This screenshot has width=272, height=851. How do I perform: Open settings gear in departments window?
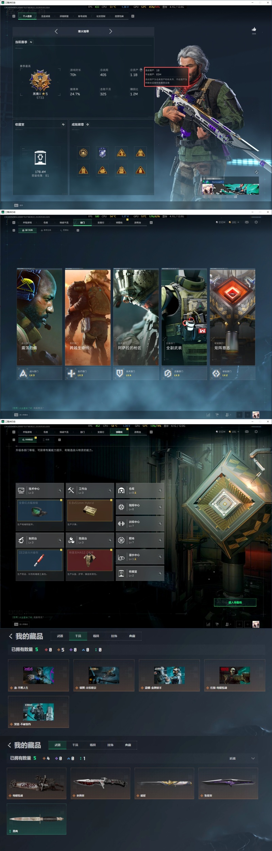coord(256,222)
